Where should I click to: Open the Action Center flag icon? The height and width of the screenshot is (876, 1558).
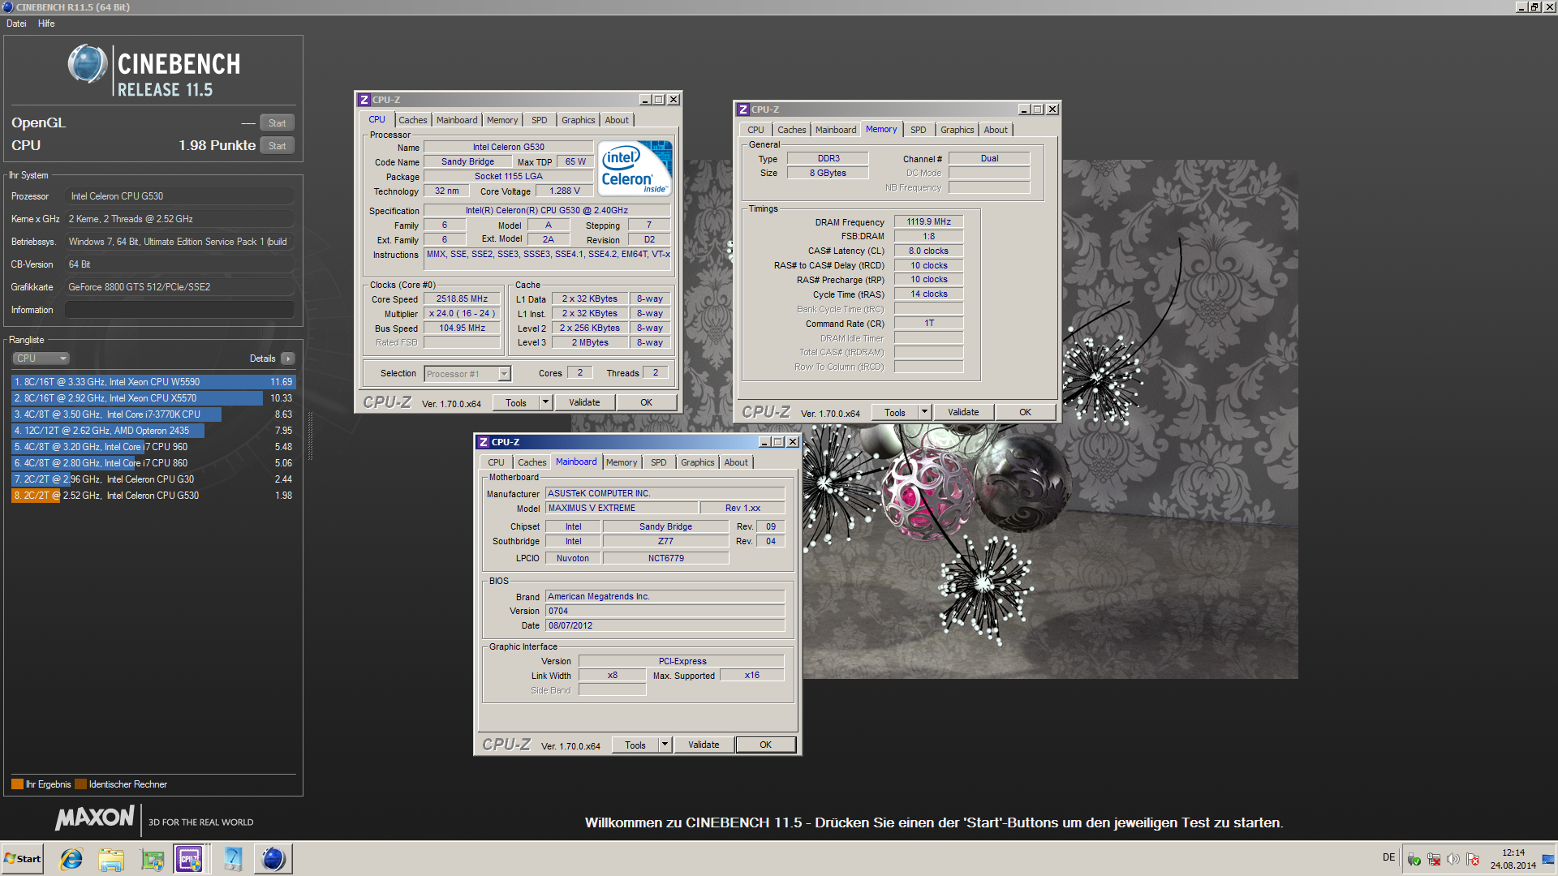pos(1473,860)
